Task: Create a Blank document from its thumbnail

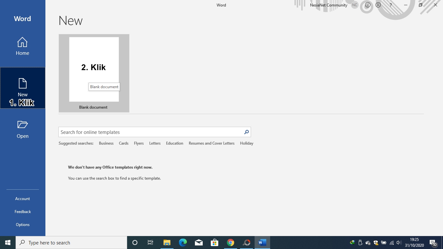Action: tap(94, 73)
